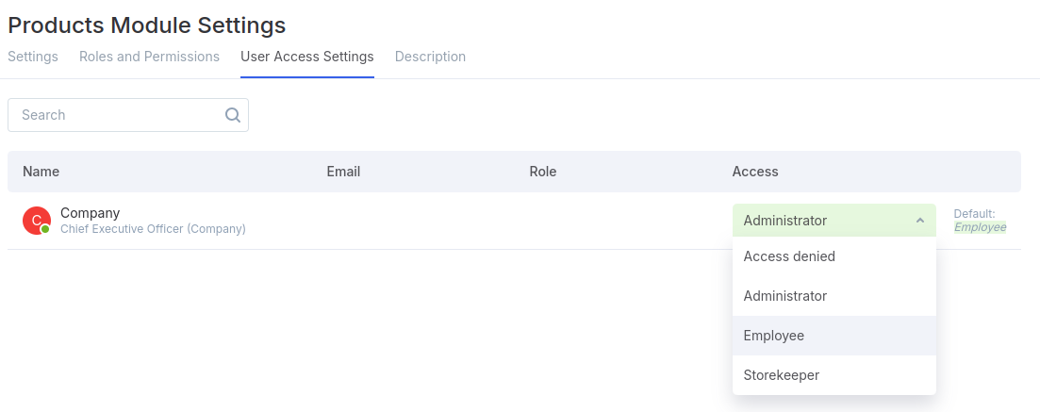The image size is (1040, 412).
Task: Click the Name column header
Action: pos(41,172)
